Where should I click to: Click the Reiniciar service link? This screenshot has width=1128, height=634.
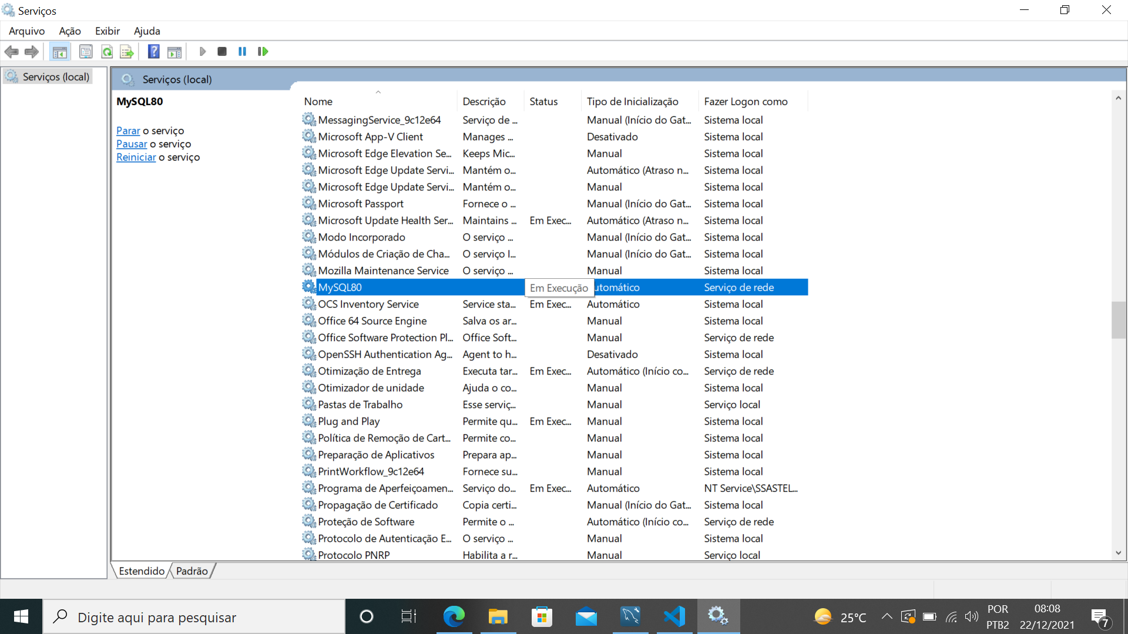[136, 157]
